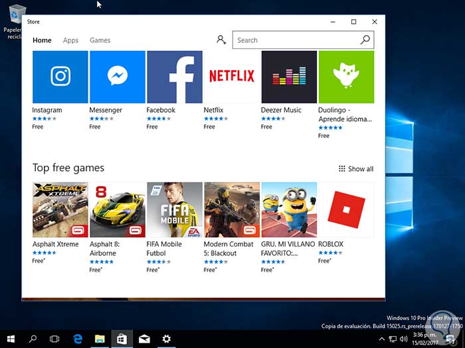Click the Asphalt Xtreme title text
The height and width of the screenshot is (348, 465).
pyautogui.click(x=55, y=244)
